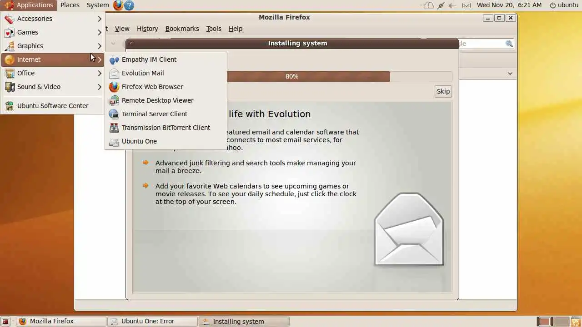
Task: Expand the Internet submenu arrow
Action: [100, 59]
